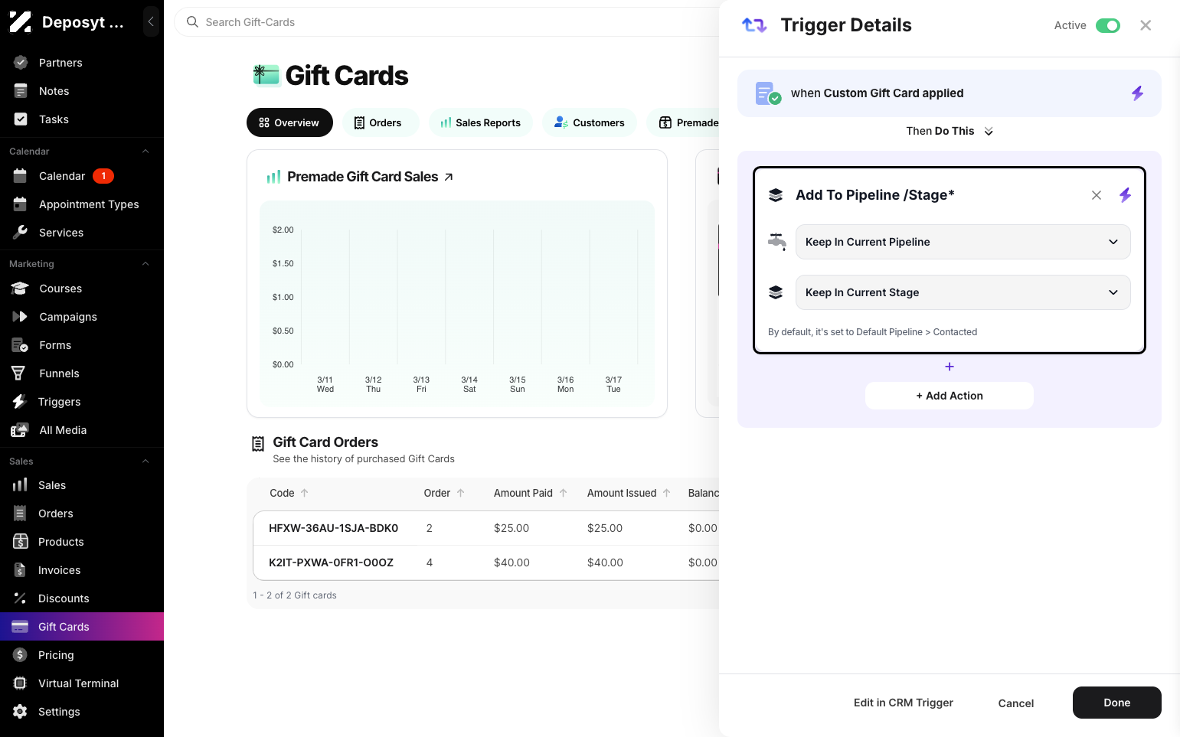Expand the Then Do This chevron
Screen dimensions: 1180x737
tap(989, 132)
